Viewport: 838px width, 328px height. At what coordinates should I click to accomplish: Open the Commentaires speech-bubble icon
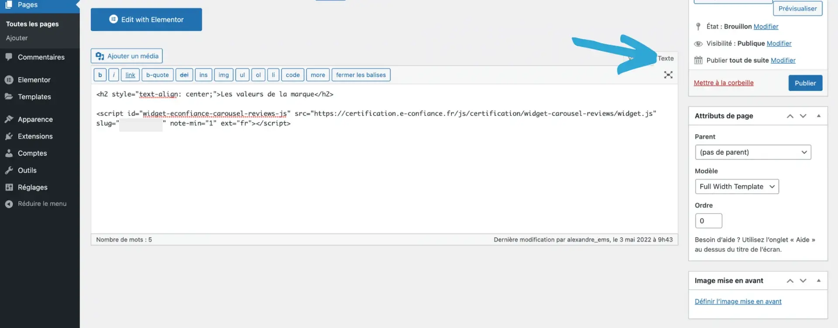click(9, 57)
